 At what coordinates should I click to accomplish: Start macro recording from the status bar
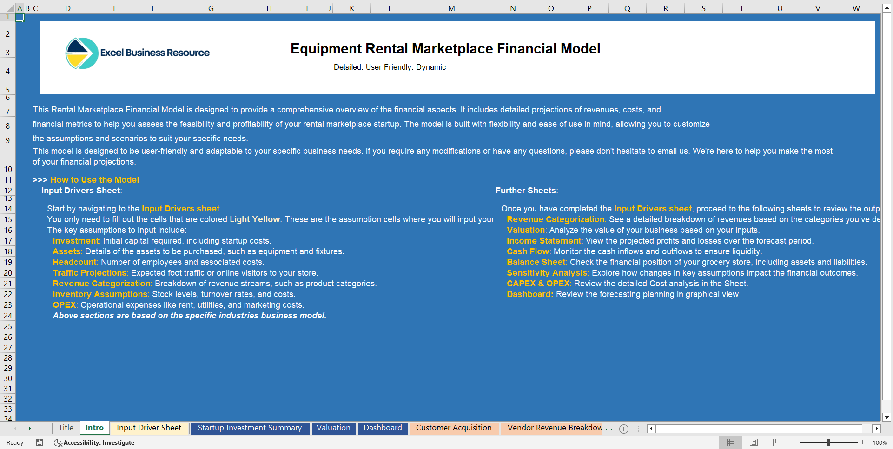click(x=40, y=442)
